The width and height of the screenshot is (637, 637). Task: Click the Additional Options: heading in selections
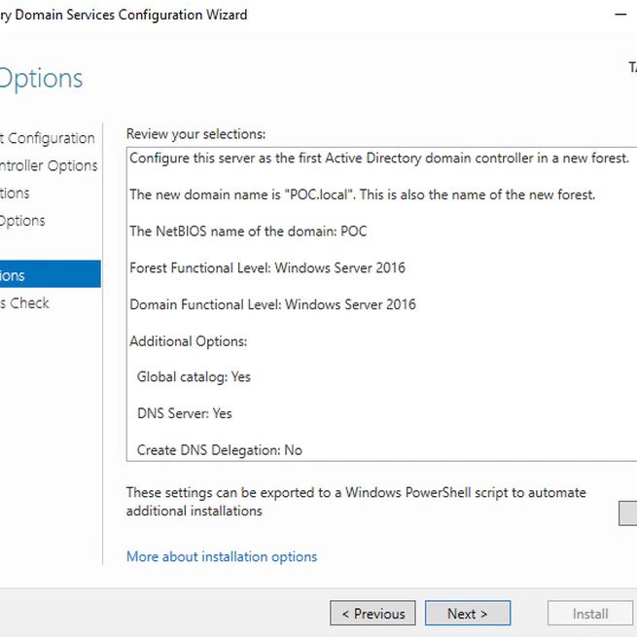pyautogui.click(x=188, y=341)
